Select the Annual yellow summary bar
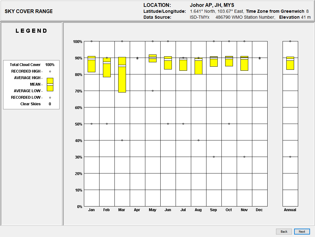This screenshot has height=237, width=315. click(290, 63)
